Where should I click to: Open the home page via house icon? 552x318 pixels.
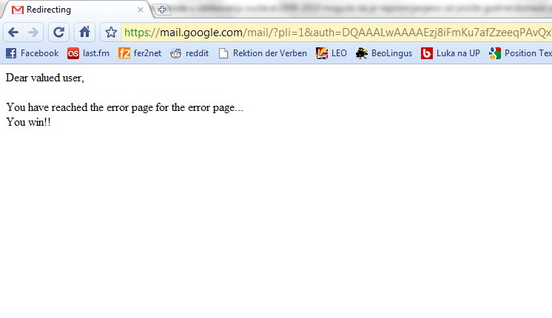(84, 33)
